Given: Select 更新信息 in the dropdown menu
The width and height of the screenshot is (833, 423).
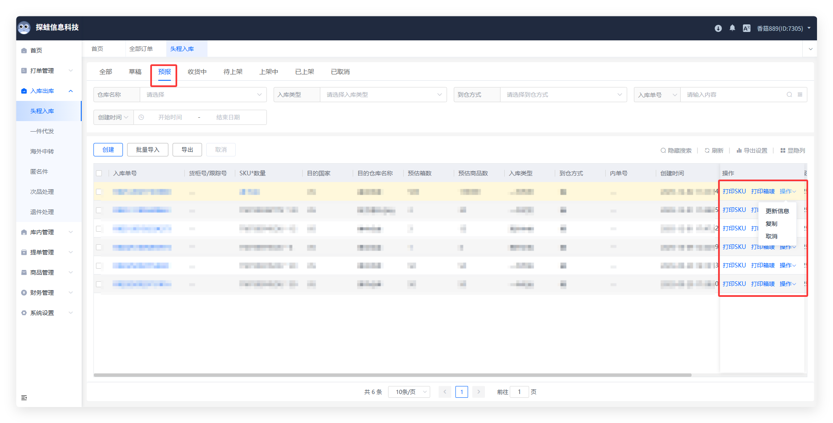Looking at the screenshot, I should pos(777,211).
